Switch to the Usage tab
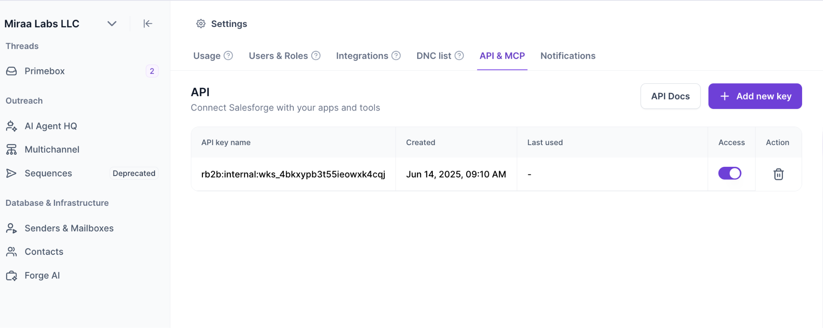This screenshot has width=823, height=328. (207, 56)
